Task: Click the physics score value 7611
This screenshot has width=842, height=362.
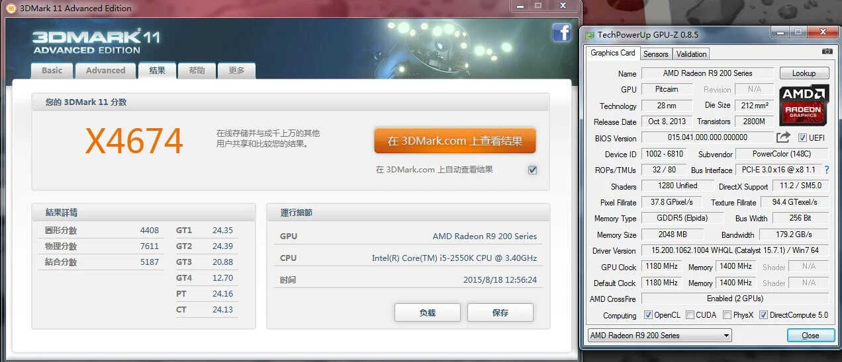Action: [x=150, y=246]
